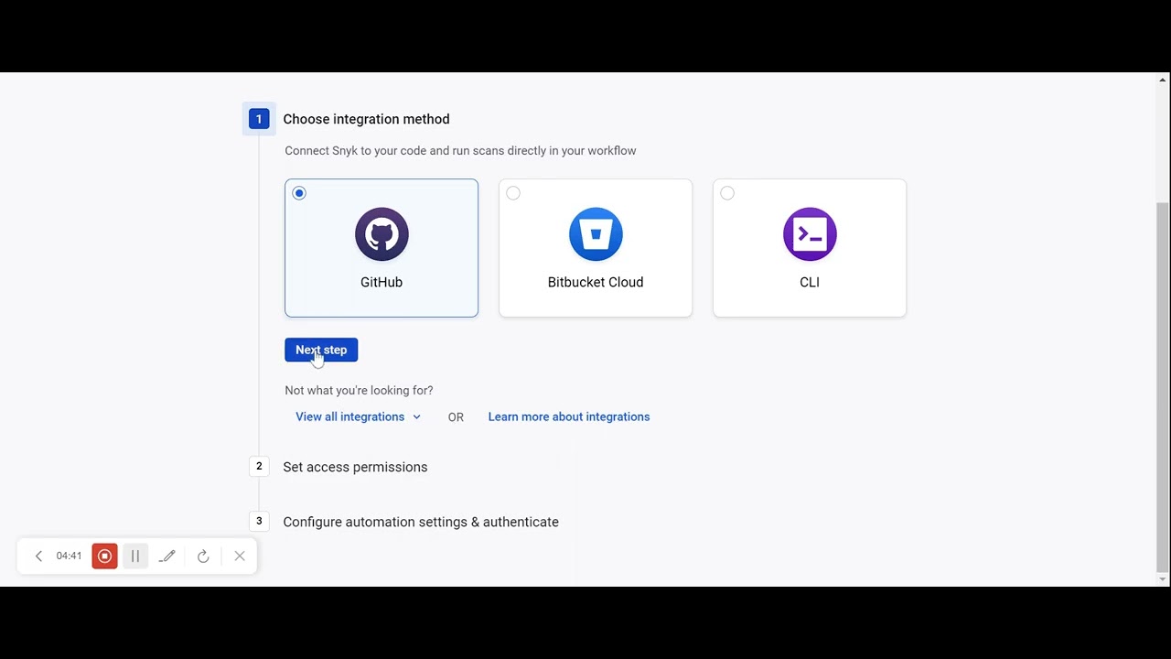Click the page scrollbar up arrow
Screen dimensions: 1171x659
point(1163,80)
